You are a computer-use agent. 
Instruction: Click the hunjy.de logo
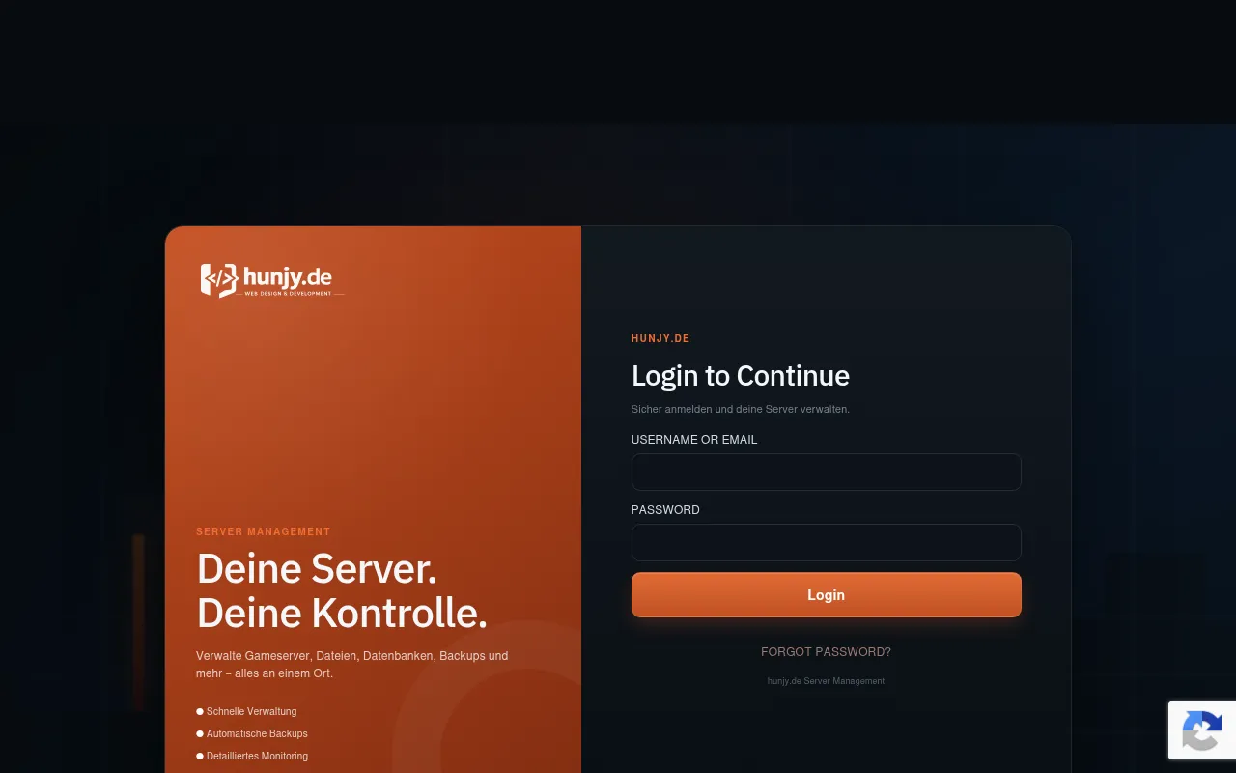pos(271,280)
